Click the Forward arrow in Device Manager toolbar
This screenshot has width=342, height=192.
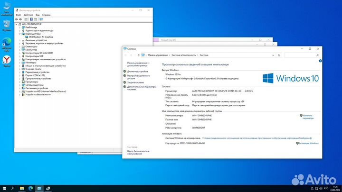[20, 19]
